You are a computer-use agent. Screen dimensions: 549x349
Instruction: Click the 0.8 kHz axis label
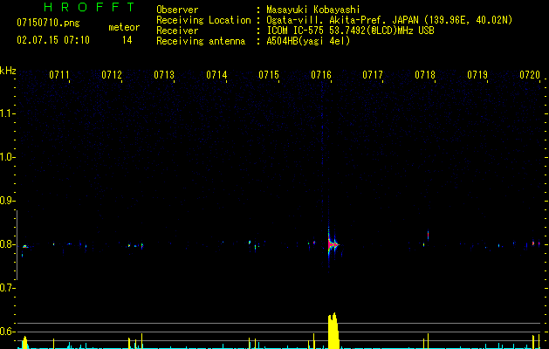[6, 244]
